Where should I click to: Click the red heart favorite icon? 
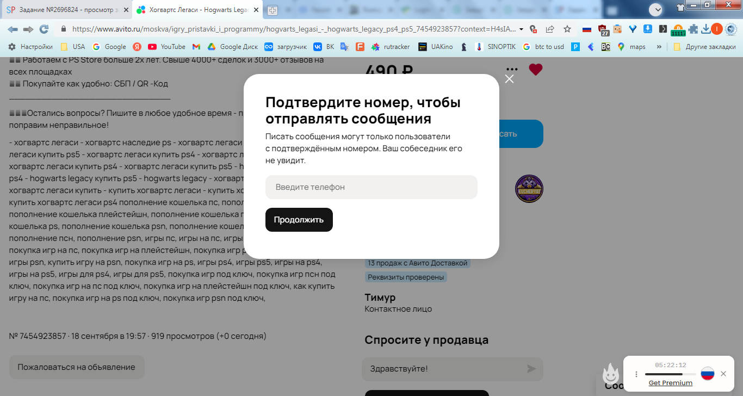tap(536, 70)
